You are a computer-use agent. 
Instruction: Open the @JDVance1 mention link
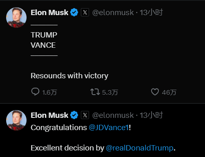109,128
